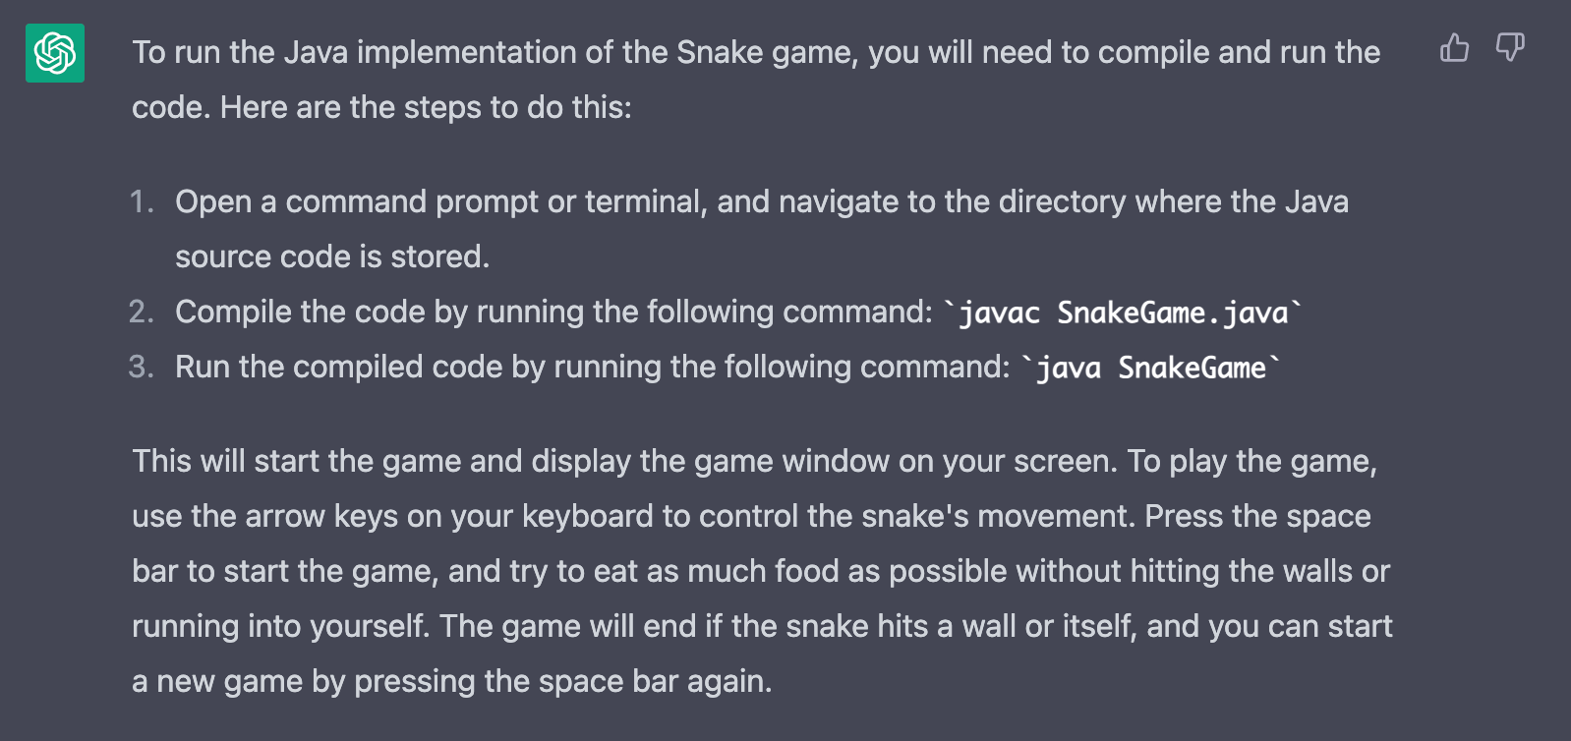Viewport: 1571px width, 741px height.
Task: Click the final paragraph about game controls
Action: [688, 570]
